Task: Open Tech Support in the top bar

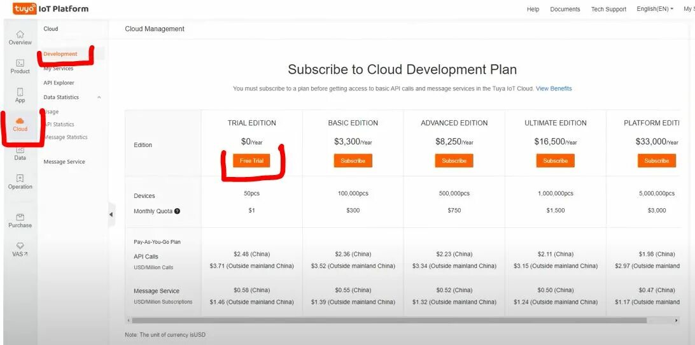Action: (x=608, y=9)
